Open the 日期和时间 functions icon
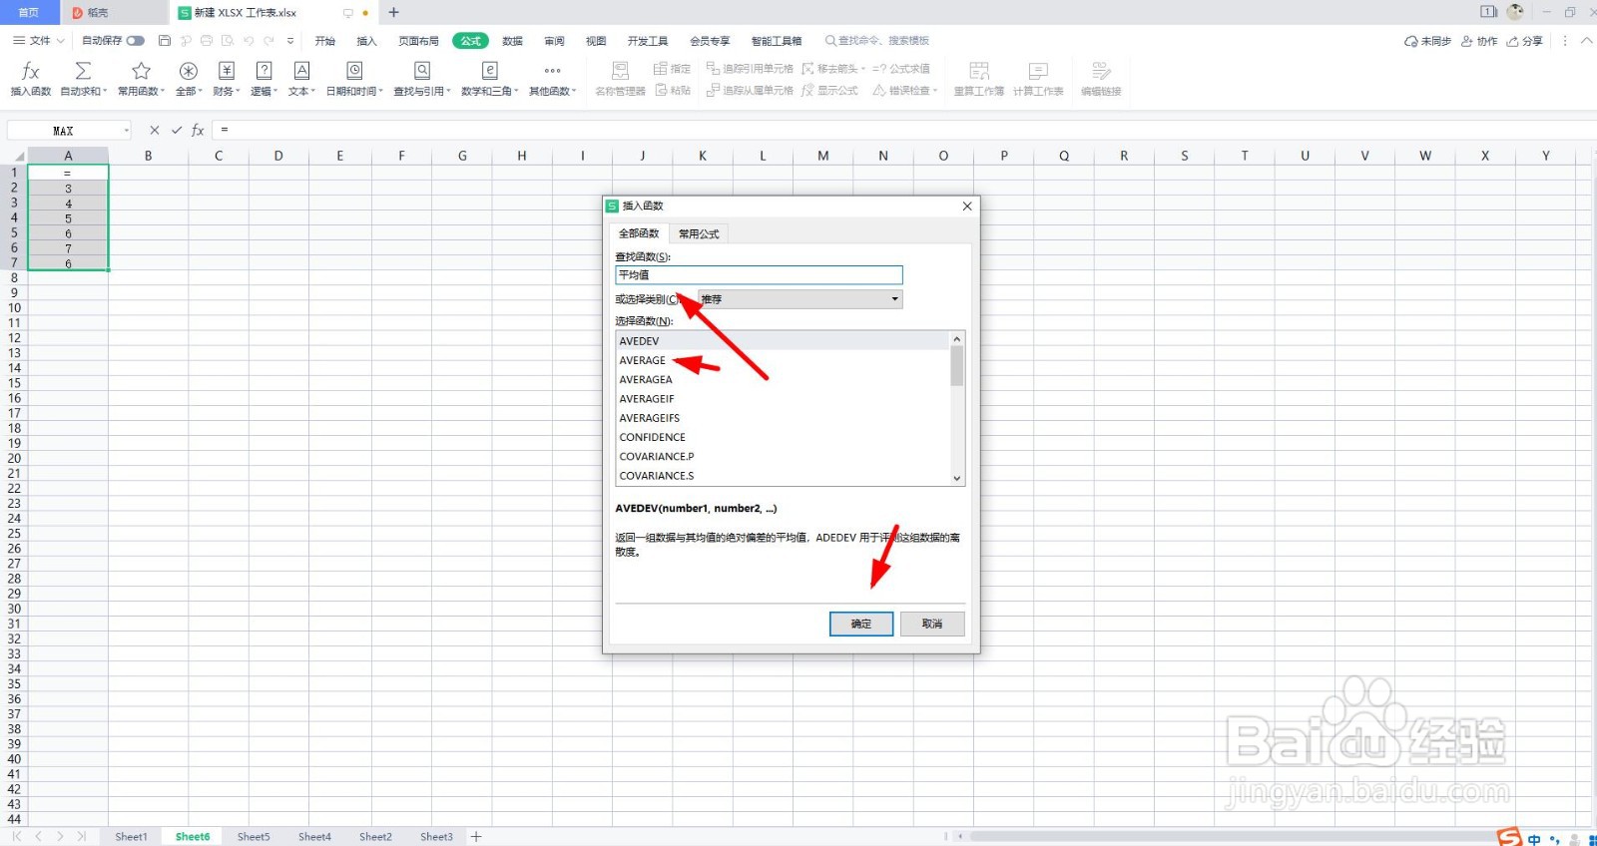Screen dimensions: 1597x846 [x=354, y=71]
